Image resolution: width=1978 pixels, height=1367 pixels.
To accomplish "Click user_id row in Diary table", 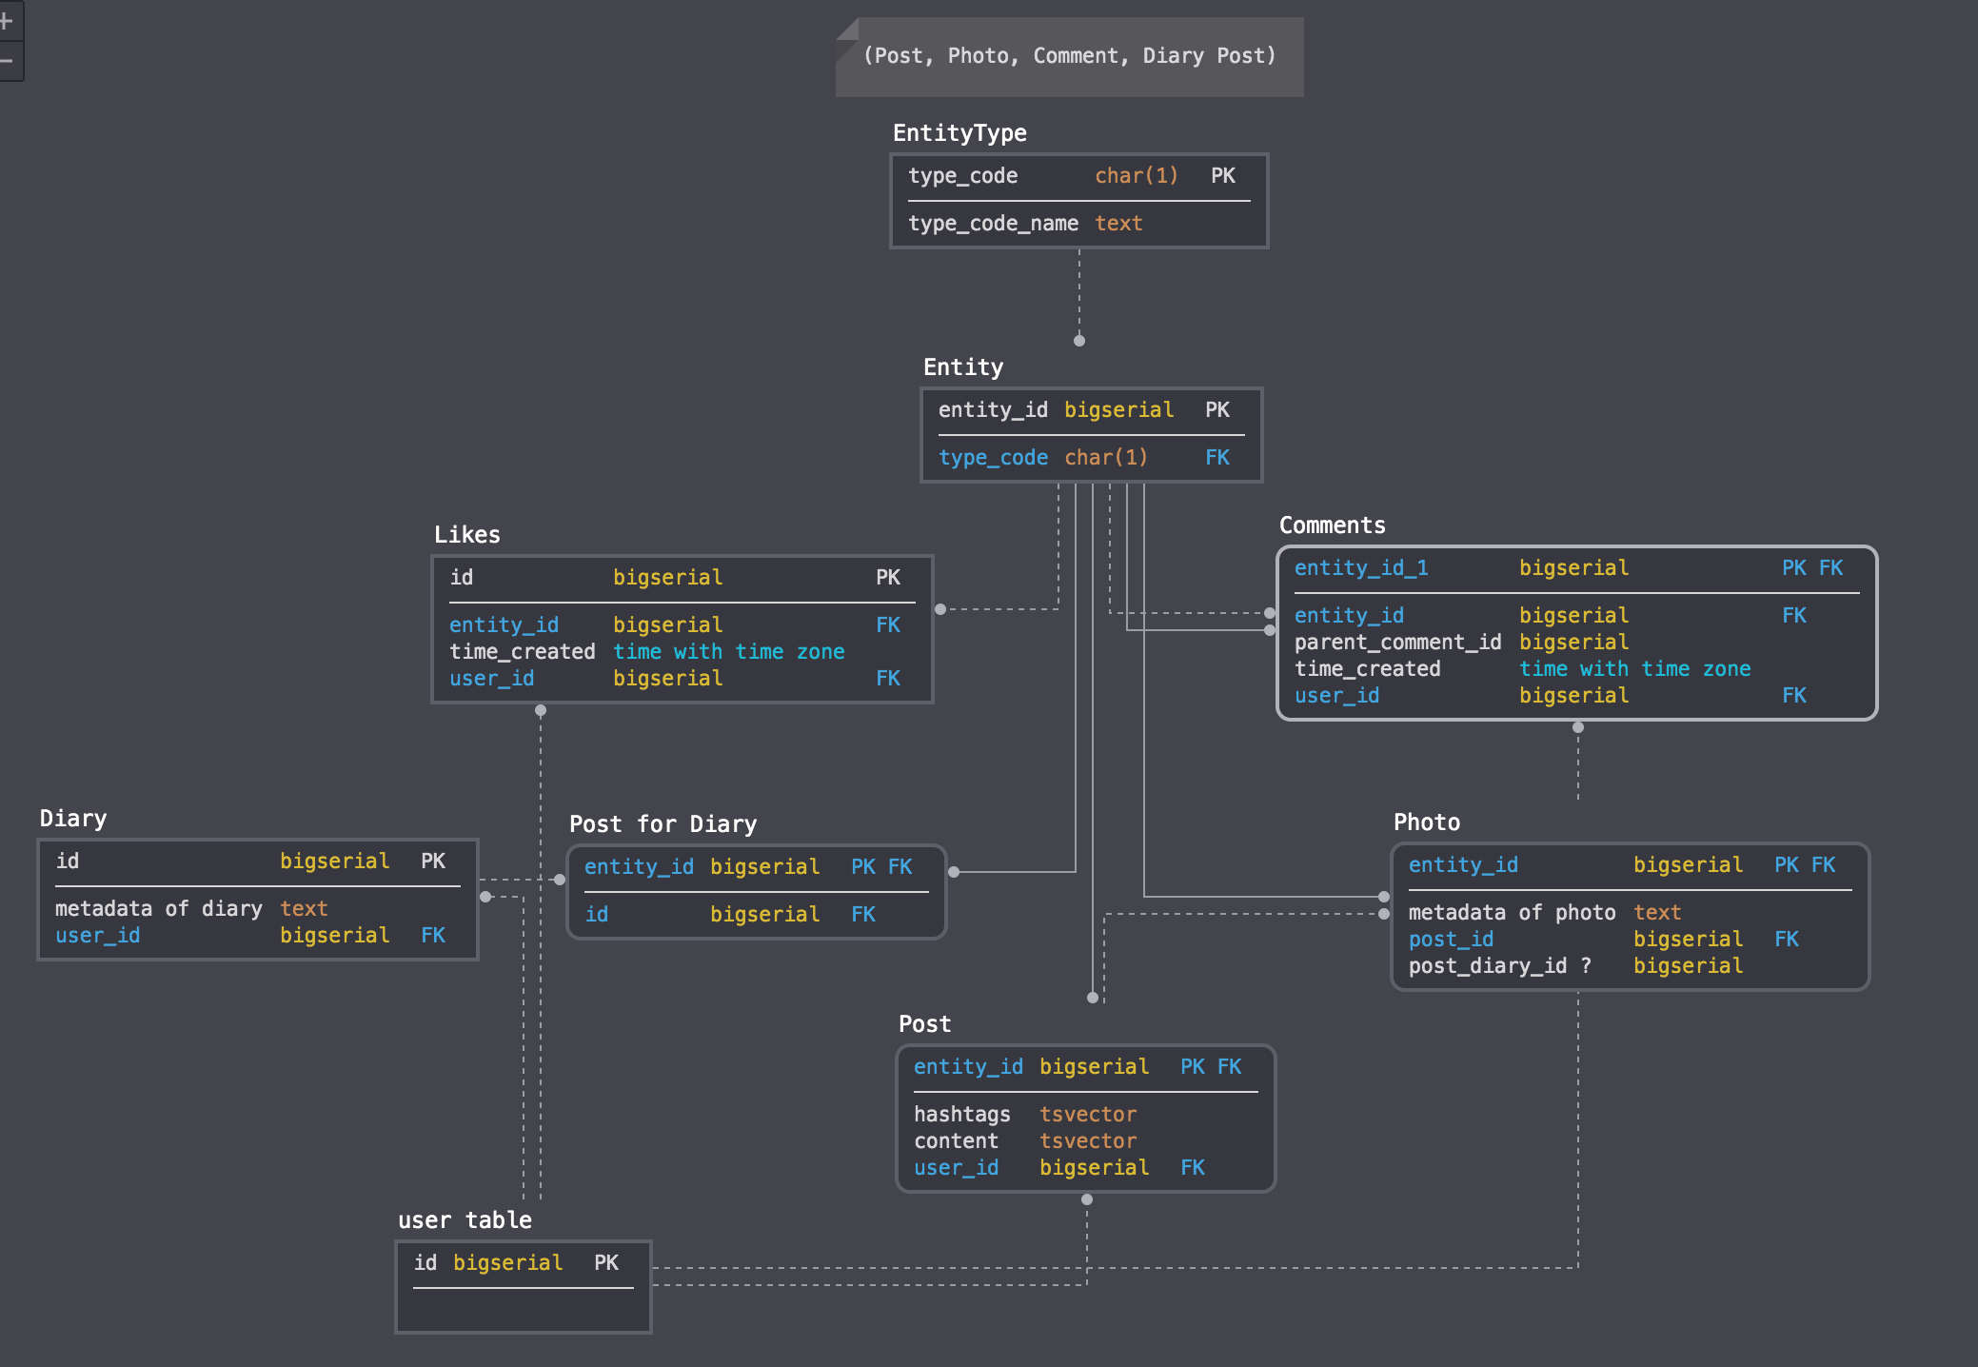I will [257, 936].
